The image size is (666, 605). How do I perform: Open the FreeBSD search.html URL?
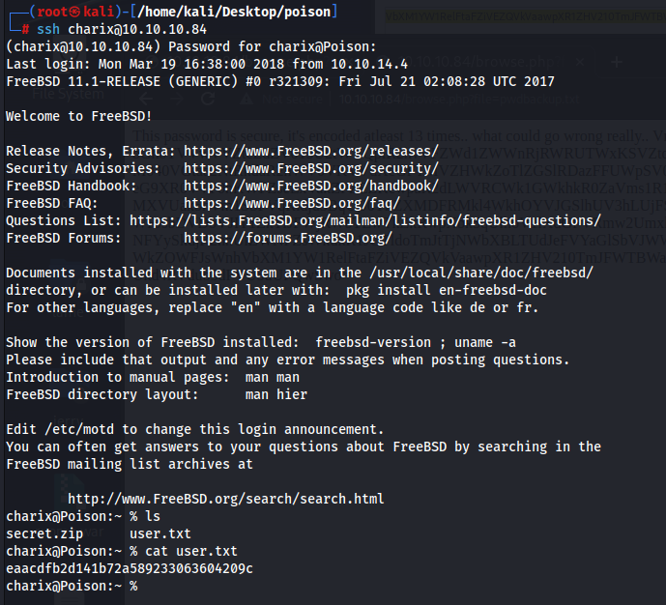coord(226,499)
